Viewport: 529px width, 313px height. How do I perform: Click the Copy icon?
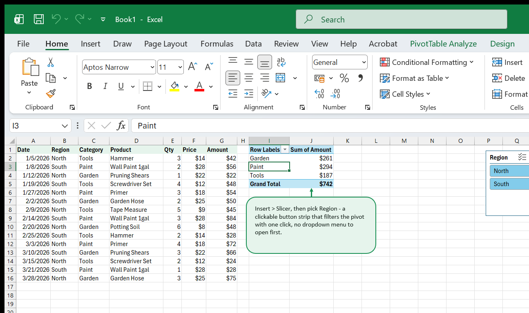tap(51, 78)
